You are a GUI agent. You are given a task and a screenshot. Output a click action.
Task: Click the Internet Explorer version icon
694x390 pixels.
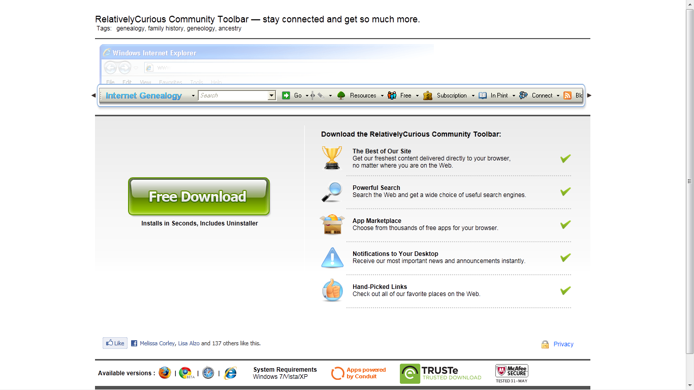(x=231, y=373)
